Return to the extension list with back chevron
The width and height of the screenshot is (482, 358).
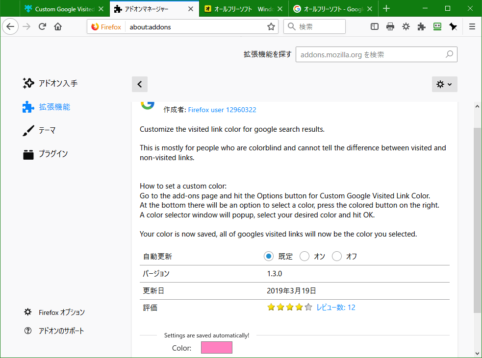pyautogui.click(x=140, y=84)
